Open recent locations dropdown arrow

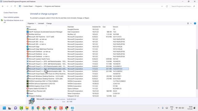(11, 6)
